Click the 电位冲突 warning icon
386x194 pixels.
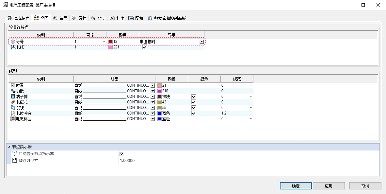(13, 113)
